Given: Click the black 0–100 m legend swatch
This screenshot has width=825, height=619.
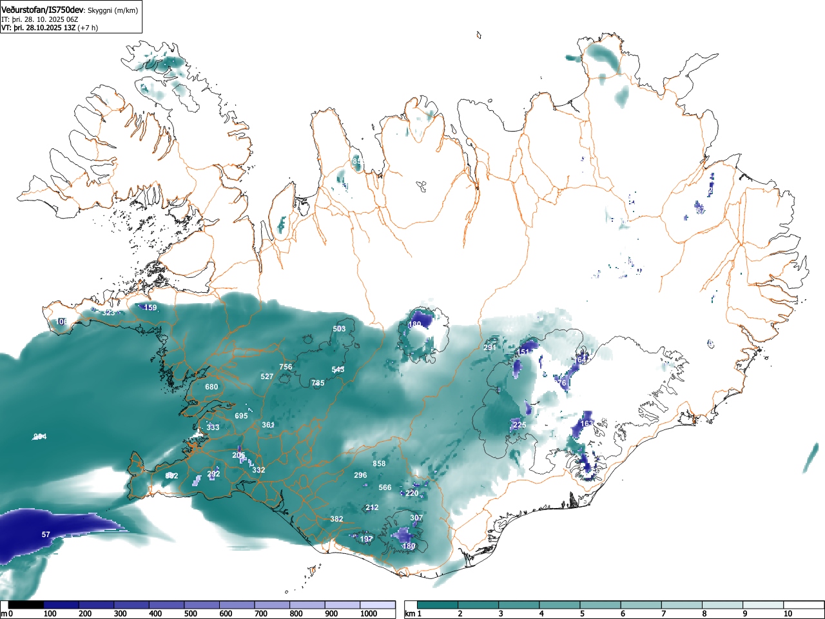Looking at the screenshot, I should [x=26, y=605].
